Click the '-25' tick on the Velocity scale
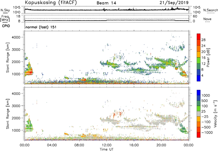Image resolution: width=218 pixels, height=151 pixels. click(205, 116)
